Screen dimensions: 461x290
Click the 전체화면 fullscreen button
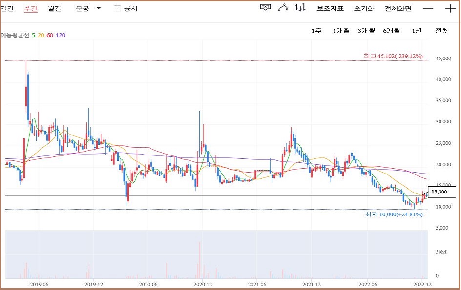398,8
